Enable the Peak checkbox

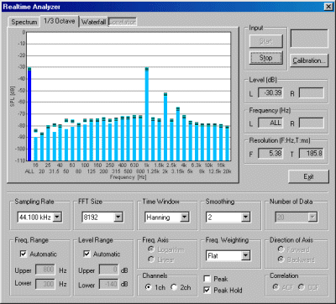[x=207, y=279]
